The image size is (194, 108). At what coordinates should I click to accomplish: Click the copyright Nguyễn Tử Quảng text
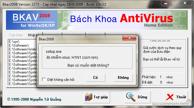(34, 99)
